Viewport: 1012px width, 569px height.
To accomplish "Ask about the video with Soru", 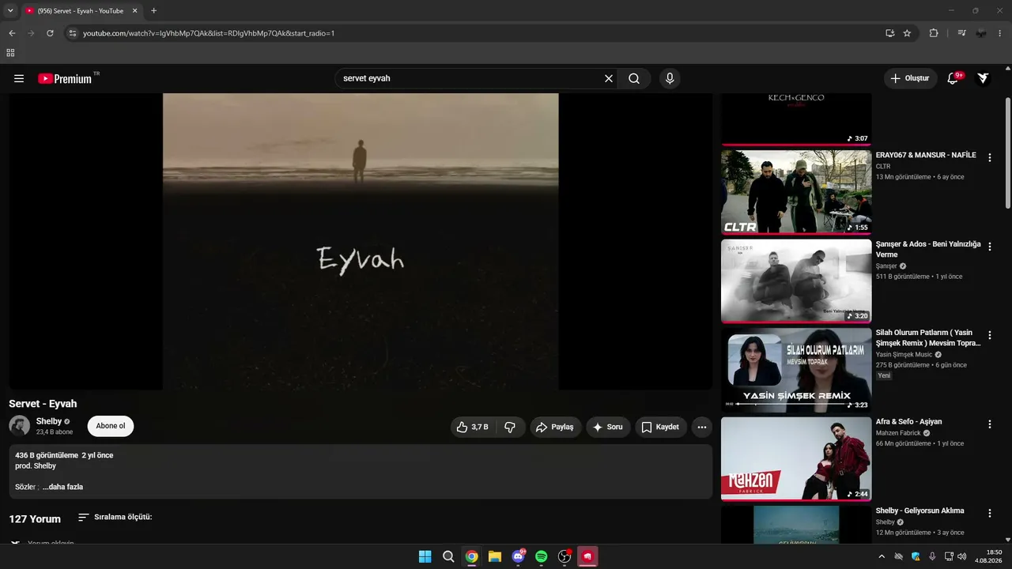I will 608,427.
